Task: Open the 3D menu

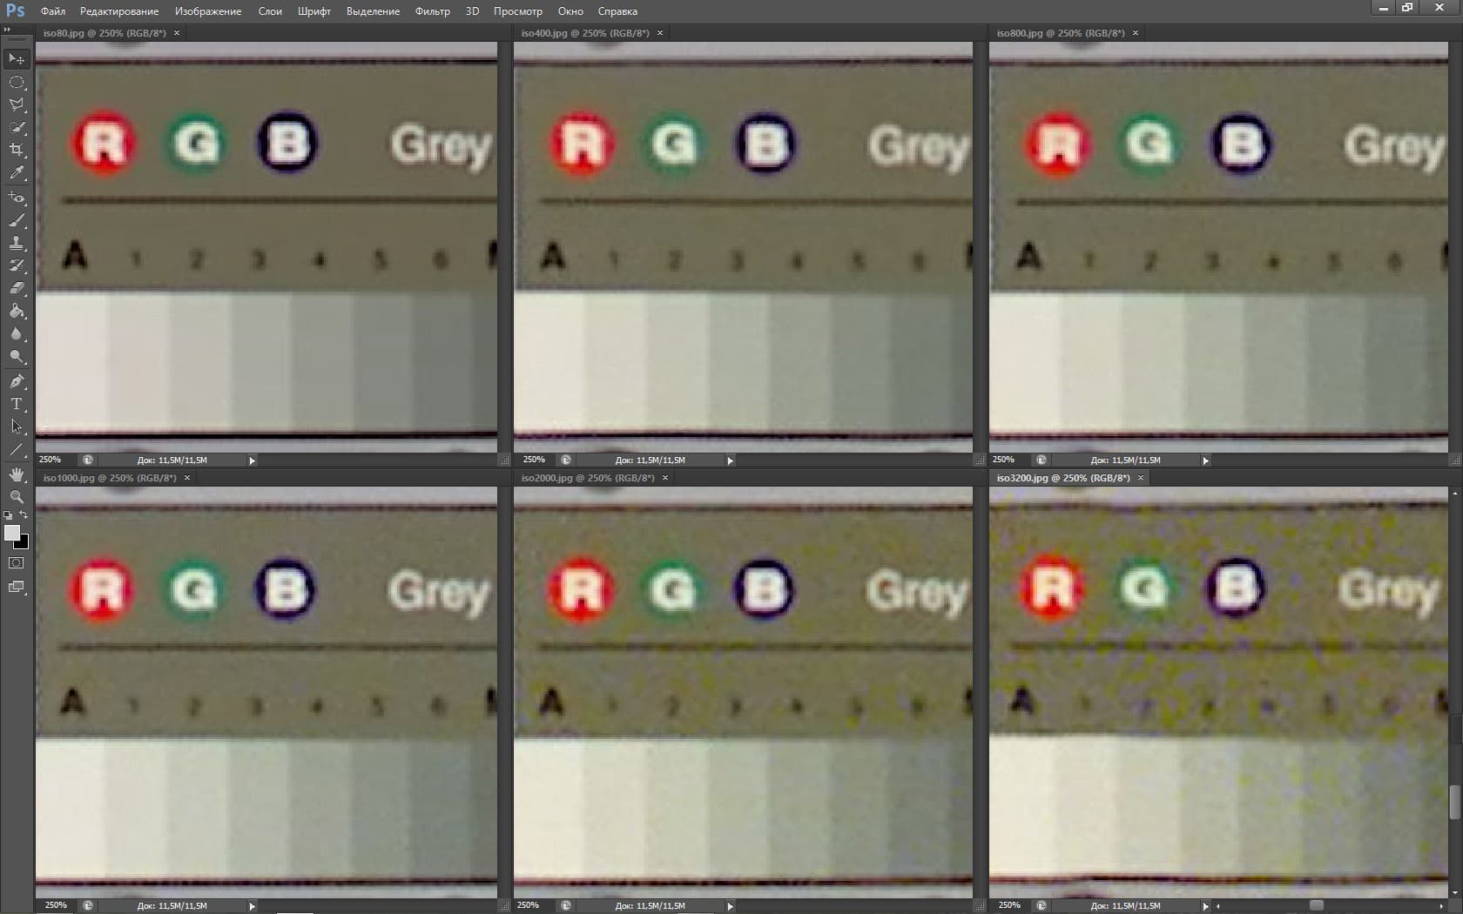Action: pos(472,11)
